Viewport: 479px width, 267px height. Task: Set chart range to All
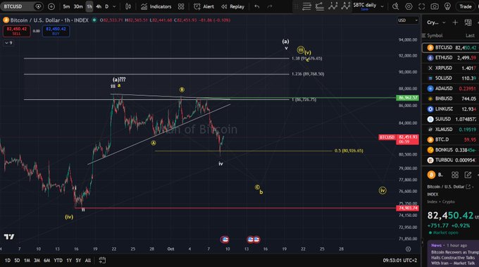coord(88,260)
